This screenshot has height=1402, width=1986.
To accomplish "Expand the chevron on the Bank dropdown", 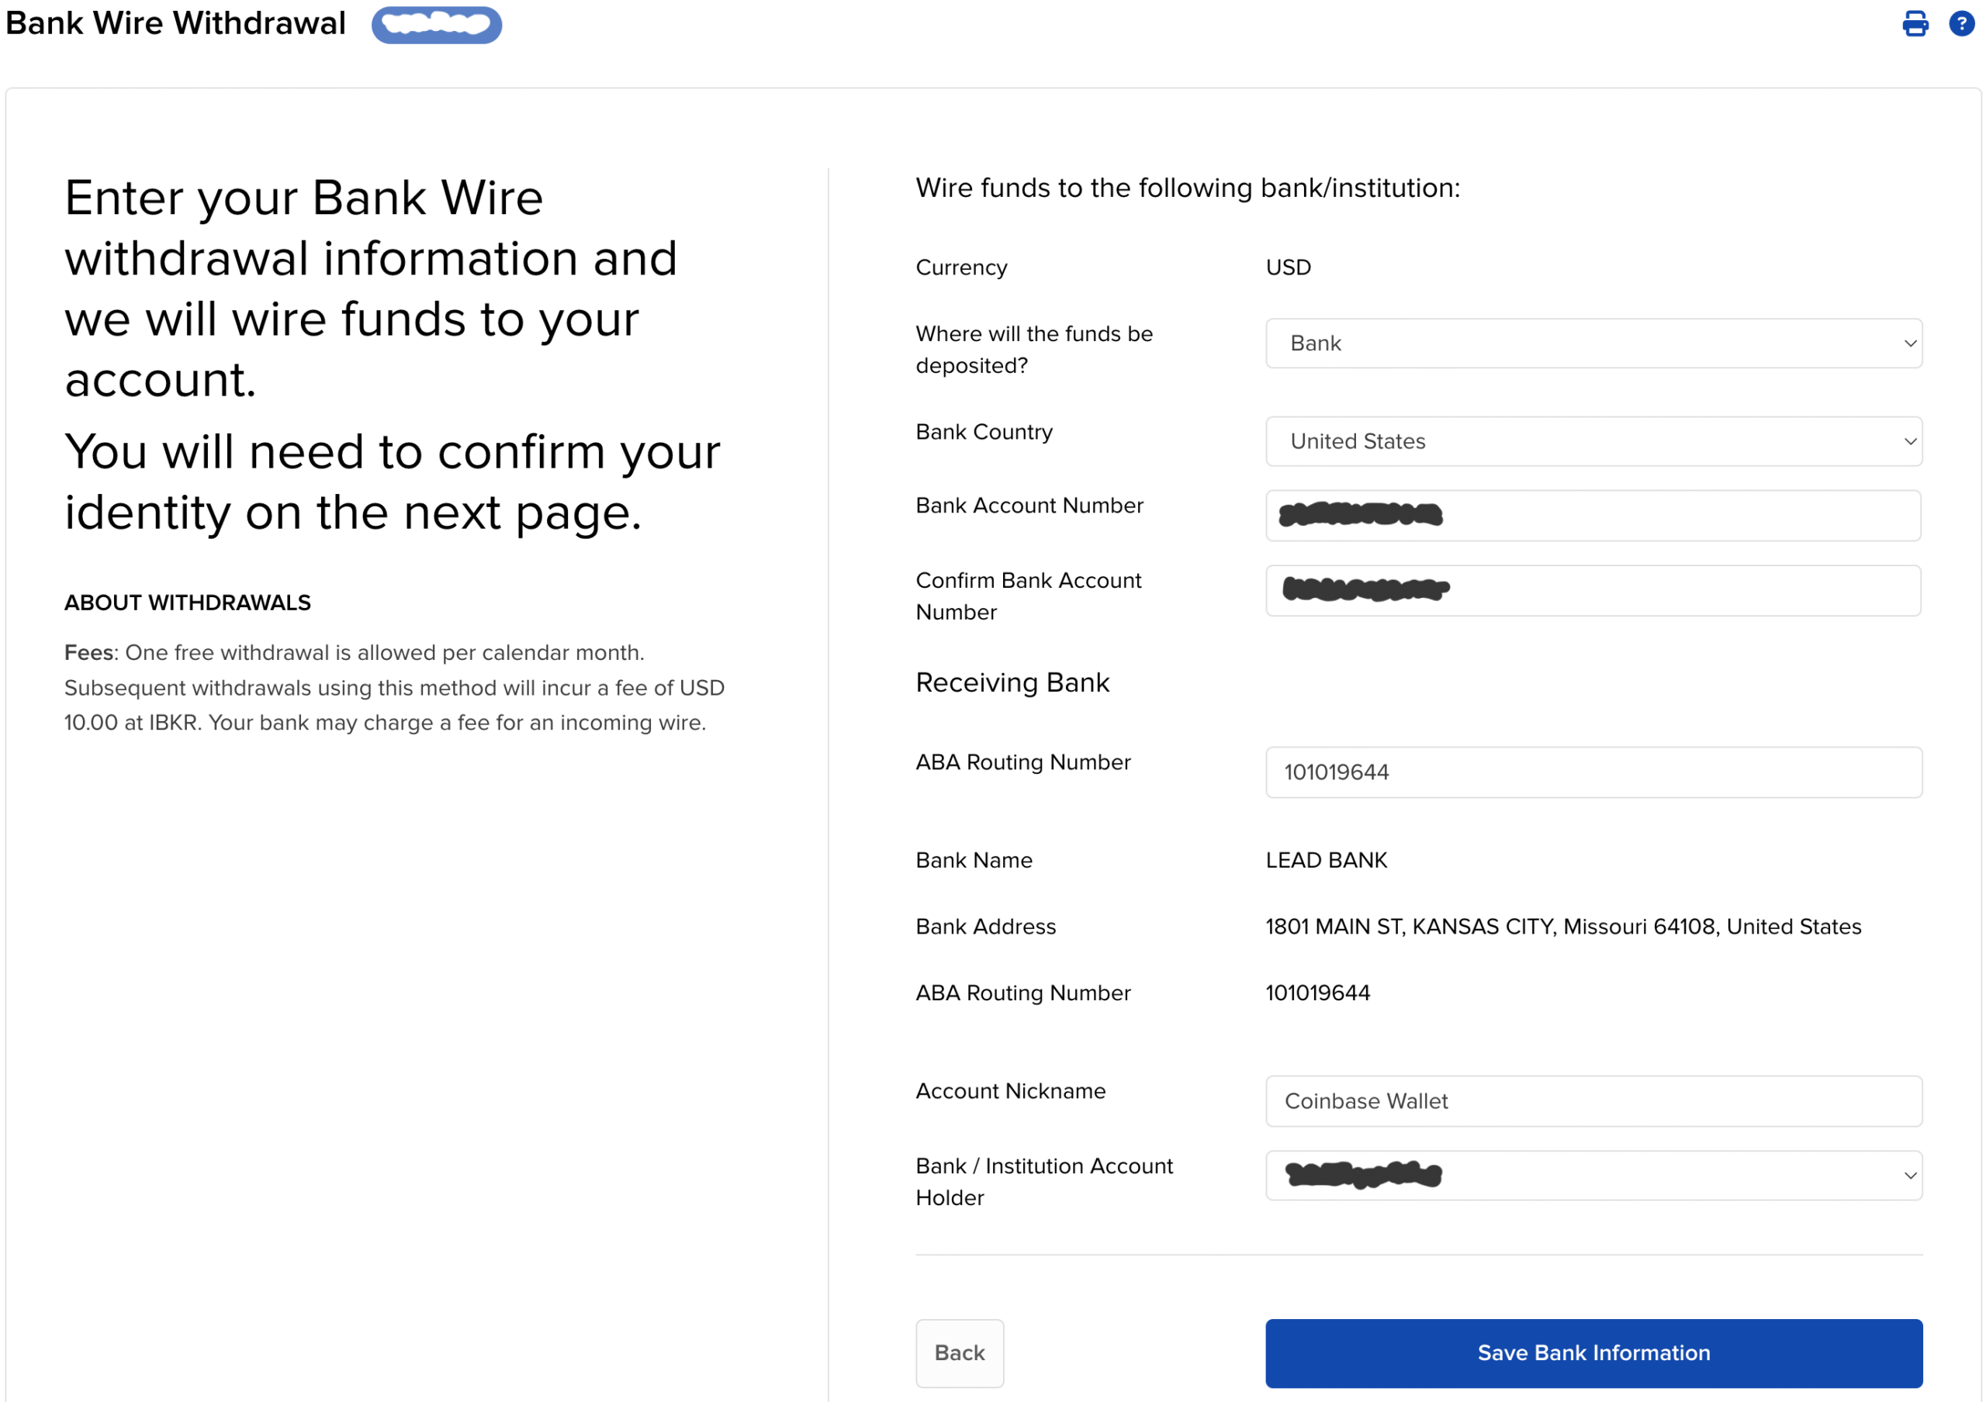I will click(1910, 344).
